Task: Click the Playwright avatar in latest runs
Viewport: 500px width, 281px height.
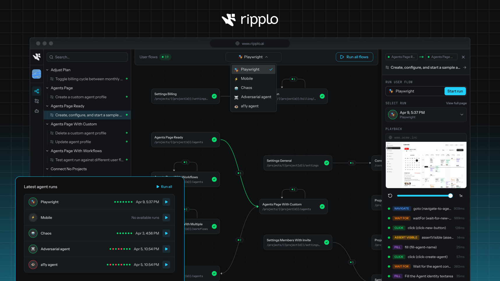Action: (33, 202)
